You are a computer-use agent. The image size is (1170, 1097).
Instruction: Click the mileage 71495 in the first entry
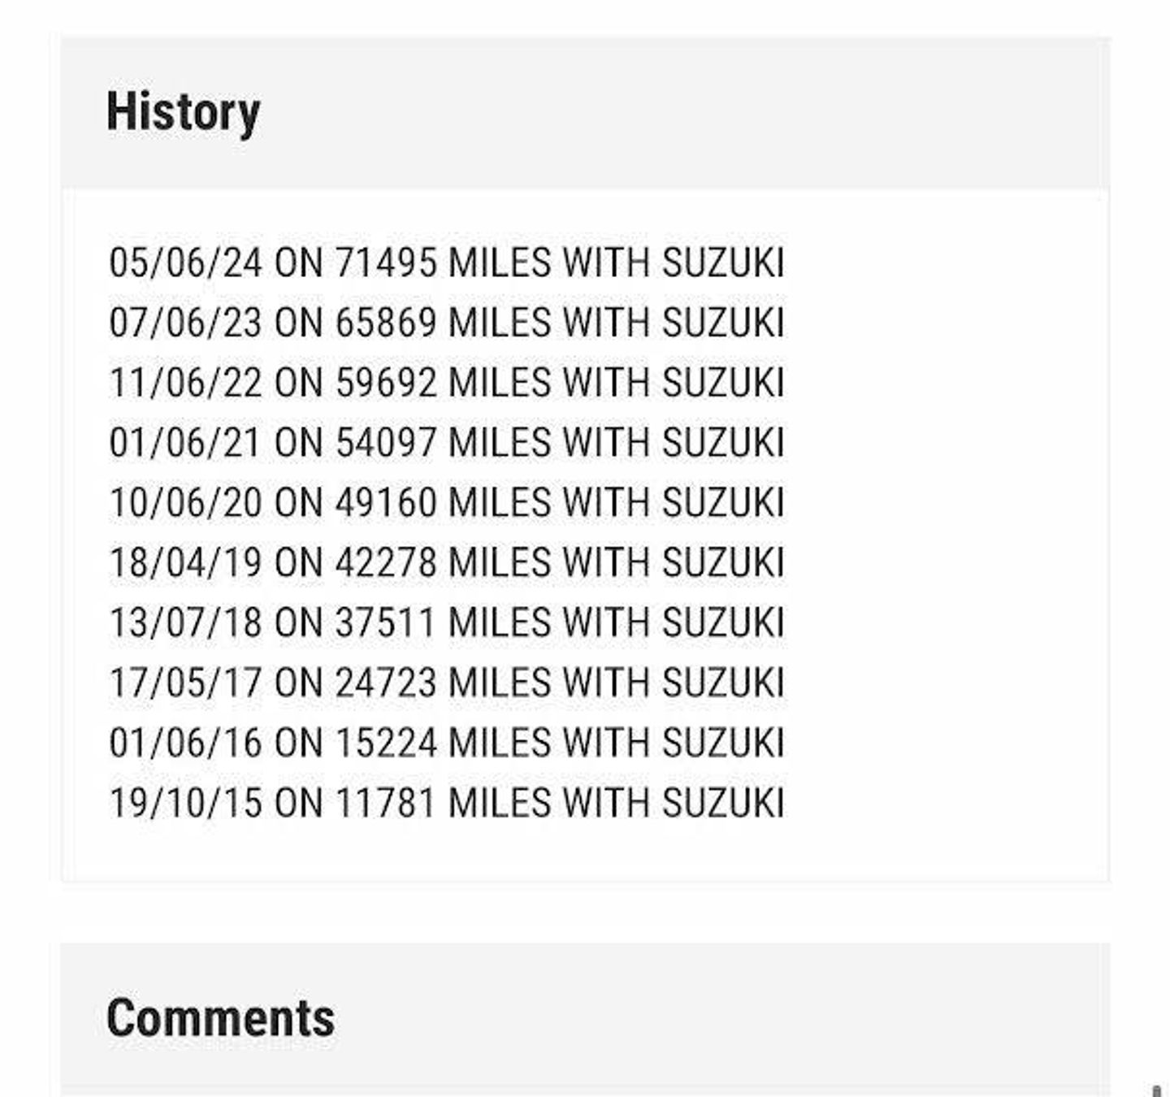point(387,262)
